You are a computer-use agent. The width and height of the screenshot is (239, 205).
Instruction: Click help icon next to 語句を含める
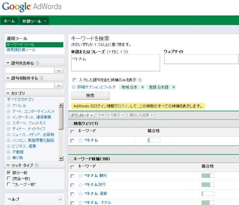(37, 63)
